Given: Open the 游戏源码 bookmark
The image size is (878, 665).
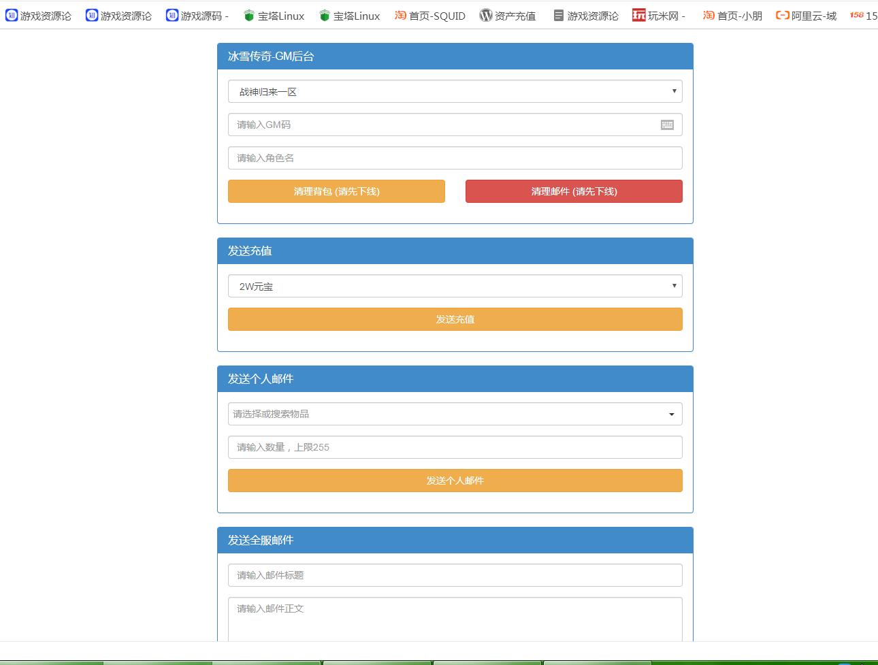Looking at the screenshot, I should coord(197,16).
